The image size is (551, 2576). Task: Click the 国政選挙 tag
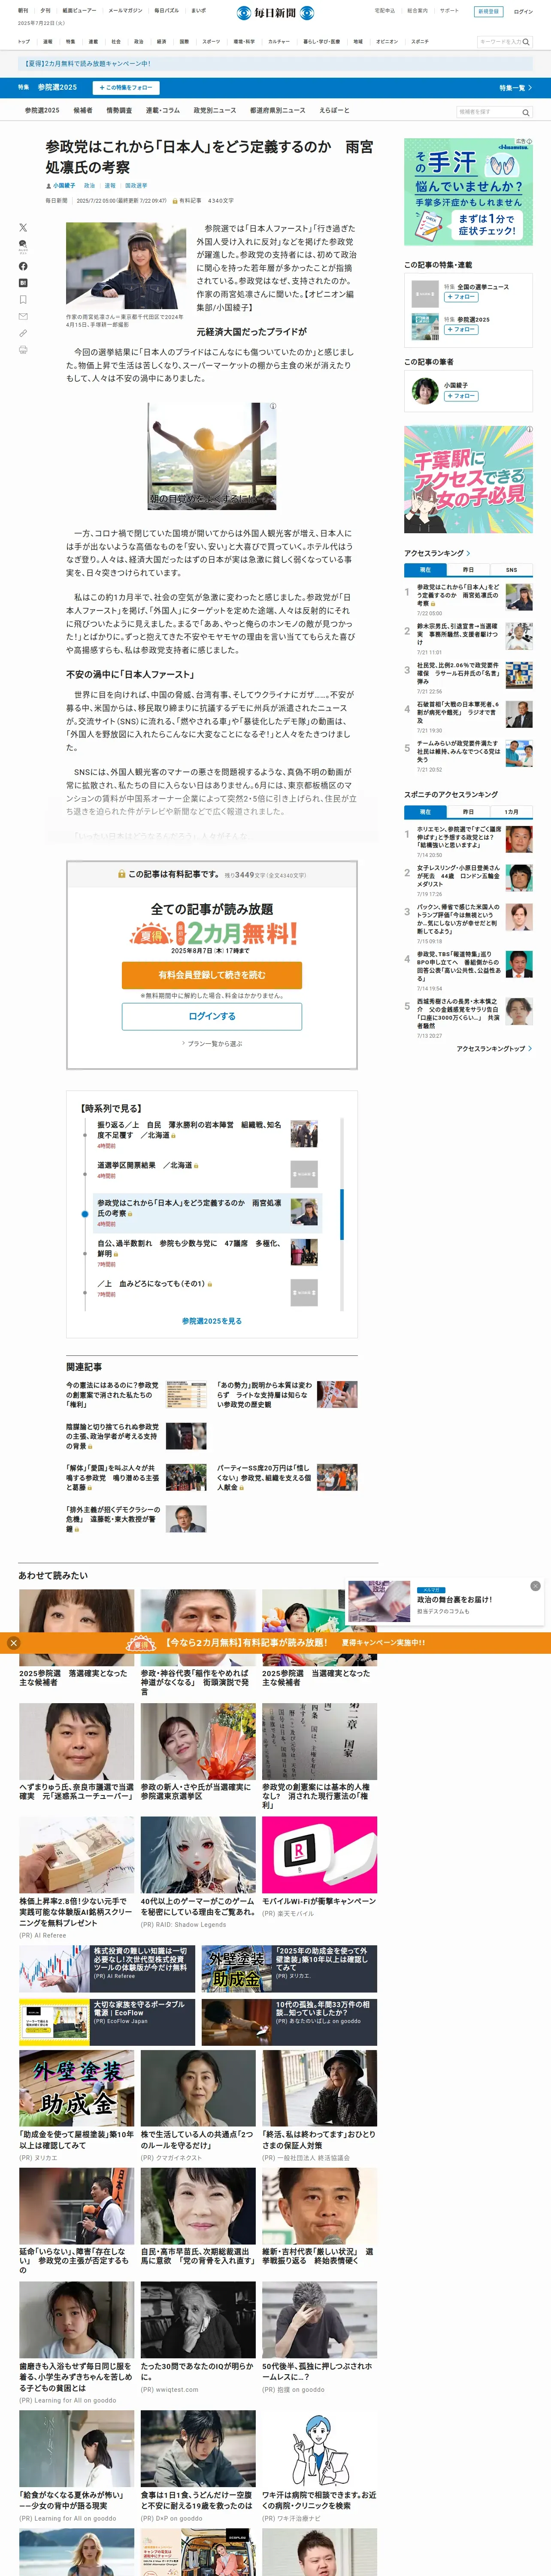[136, 185]
